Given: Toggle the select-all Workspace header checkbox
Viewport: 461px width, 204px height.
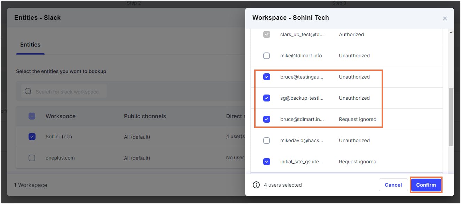Looking at the screenshot, I should point(32,116).
